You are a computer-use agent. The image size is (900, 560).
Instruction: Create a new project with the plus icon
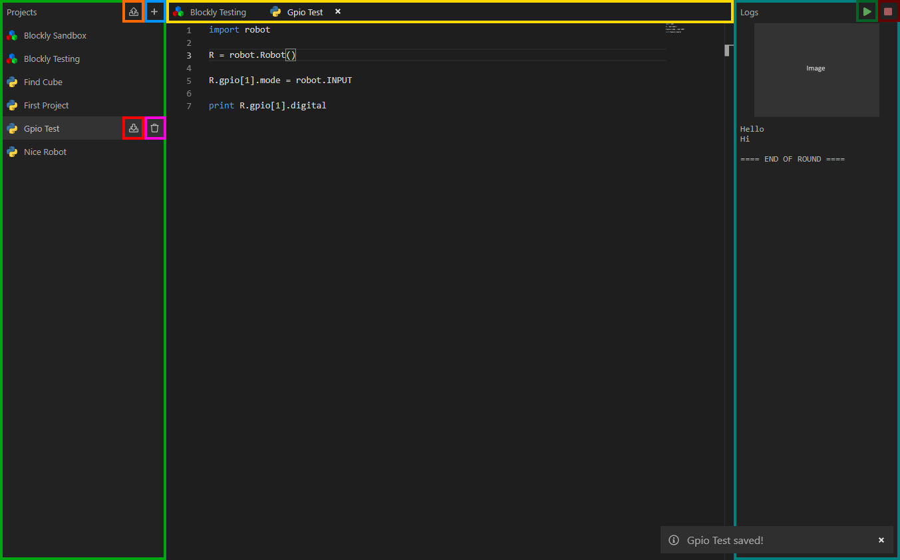[154, 11]
